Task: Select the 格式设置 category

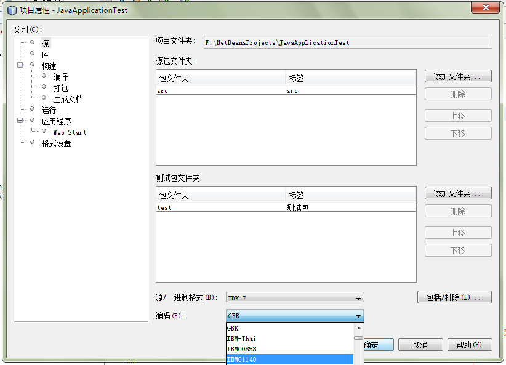Action: tap(56, 143)
